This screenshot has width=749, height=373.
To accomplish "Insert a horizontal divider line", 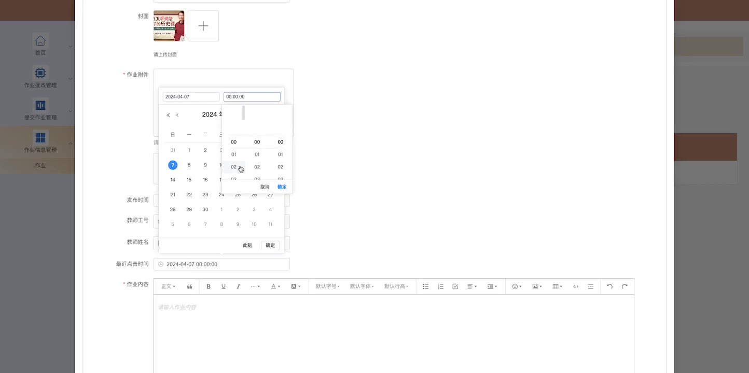I will point(591,286).
